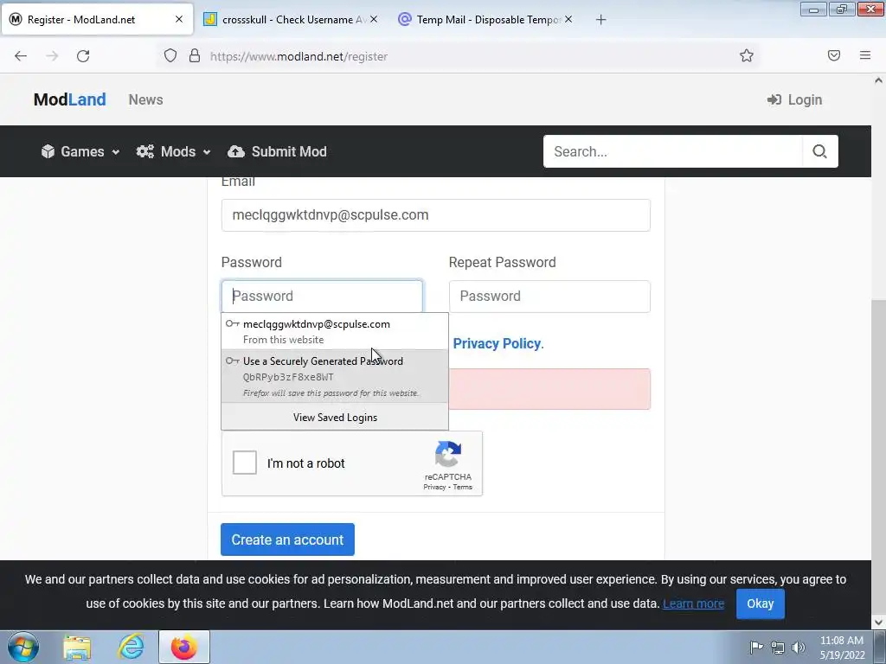This screenshot has width=886, height=664.
Task: Click the search magnifier button
Action: (x=820, y=151)
